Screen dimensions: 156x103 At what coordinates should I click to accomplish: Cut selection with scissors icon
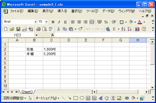tap(58, 29)
